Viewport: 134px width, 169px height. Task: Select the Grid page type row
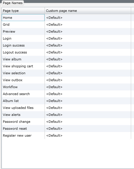(23, 25)
